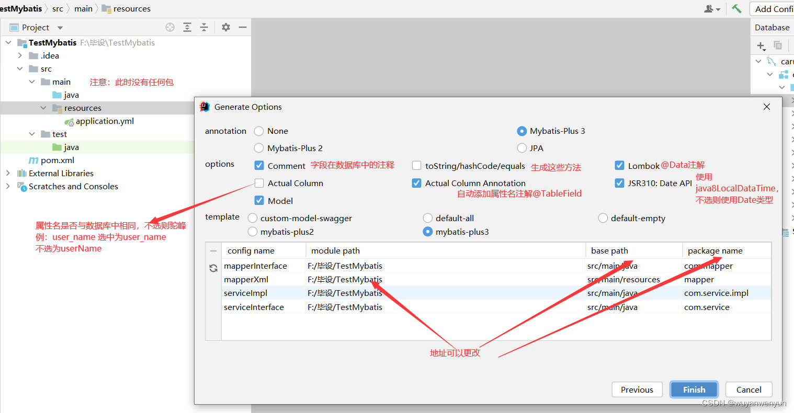Close the Generate Options dialog
The image size is (794, 413).
tap(767, 107)
